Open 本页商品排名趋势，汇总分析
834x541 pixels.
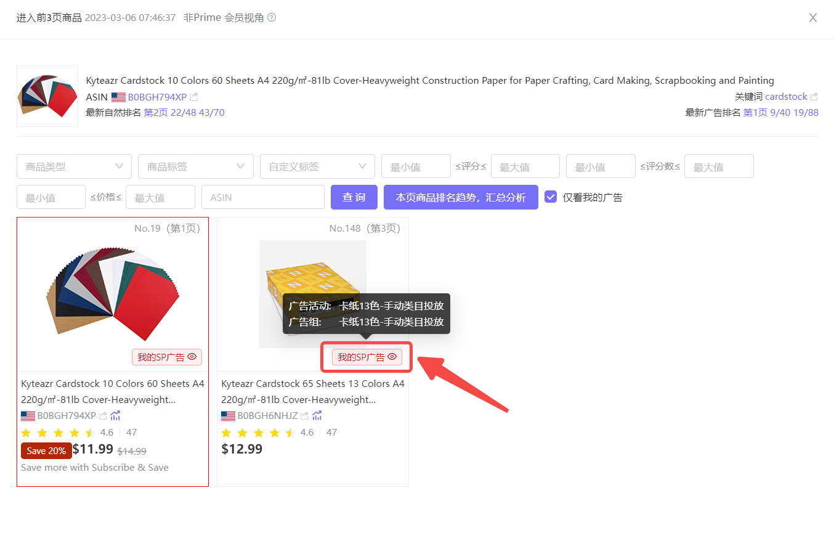pyautogui.click(x=460, y=197)
